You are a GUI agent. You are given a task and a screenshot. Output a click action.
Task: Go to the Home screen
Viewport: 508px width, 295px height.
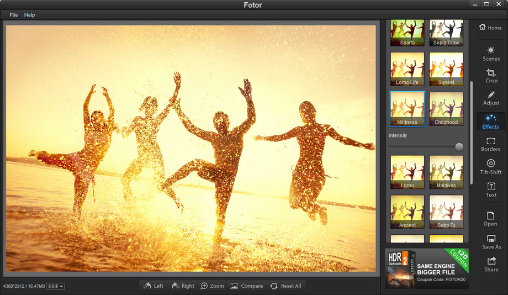[x=490, y=28]
